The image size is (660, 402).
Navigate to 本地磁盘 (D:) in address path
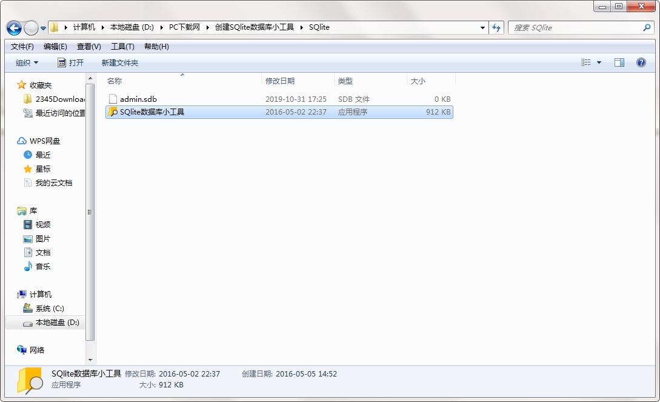(x=132, y=27)
